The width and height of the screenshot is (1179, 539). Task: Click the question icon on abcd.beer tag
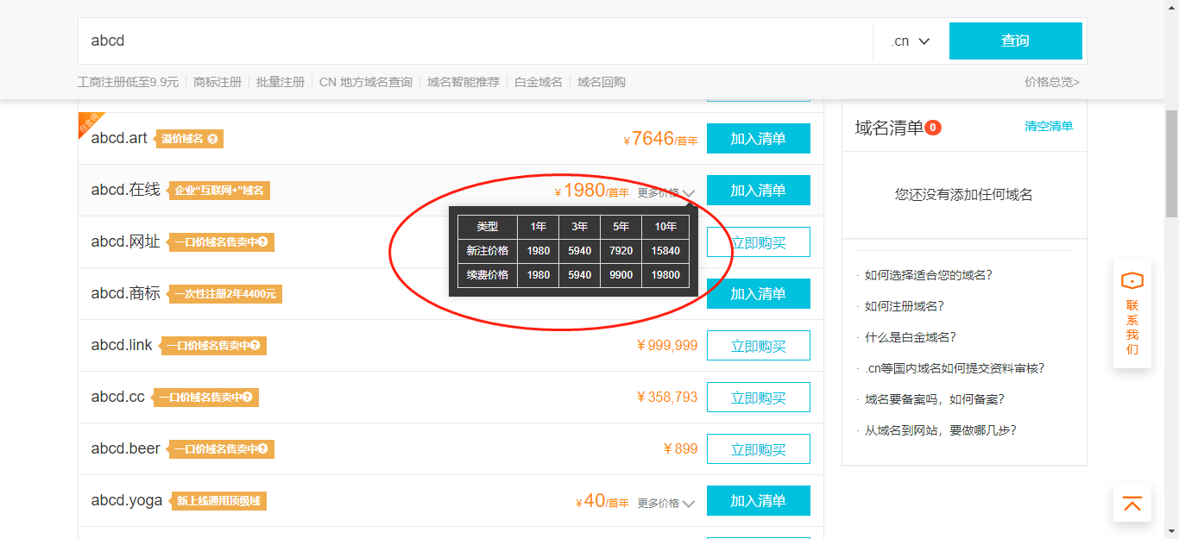(263, 449)
